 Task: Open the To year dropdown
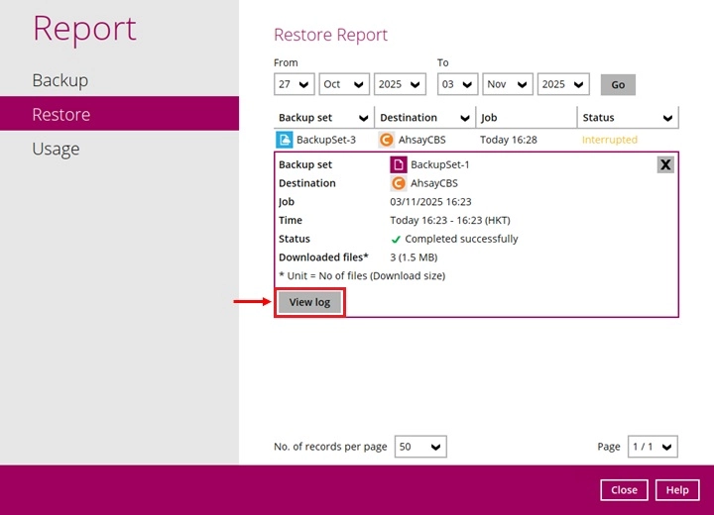point(563,84)
